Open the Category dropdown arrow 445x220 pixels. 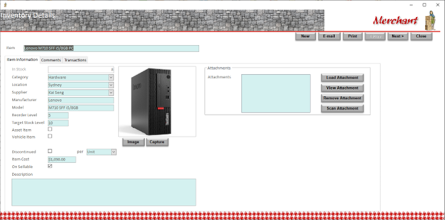click(111, 77)
